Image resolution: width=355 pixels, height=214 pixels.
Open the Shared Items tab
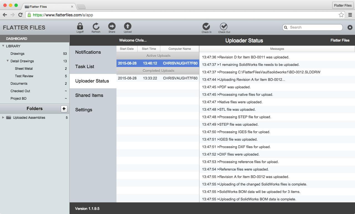(x=93, y=95)
